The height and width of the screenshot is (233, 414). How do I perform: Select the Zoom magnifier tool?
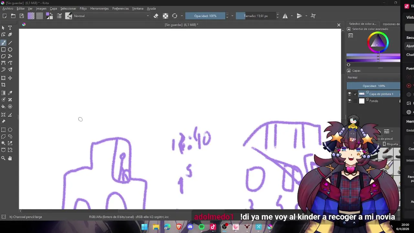point(3,158)
